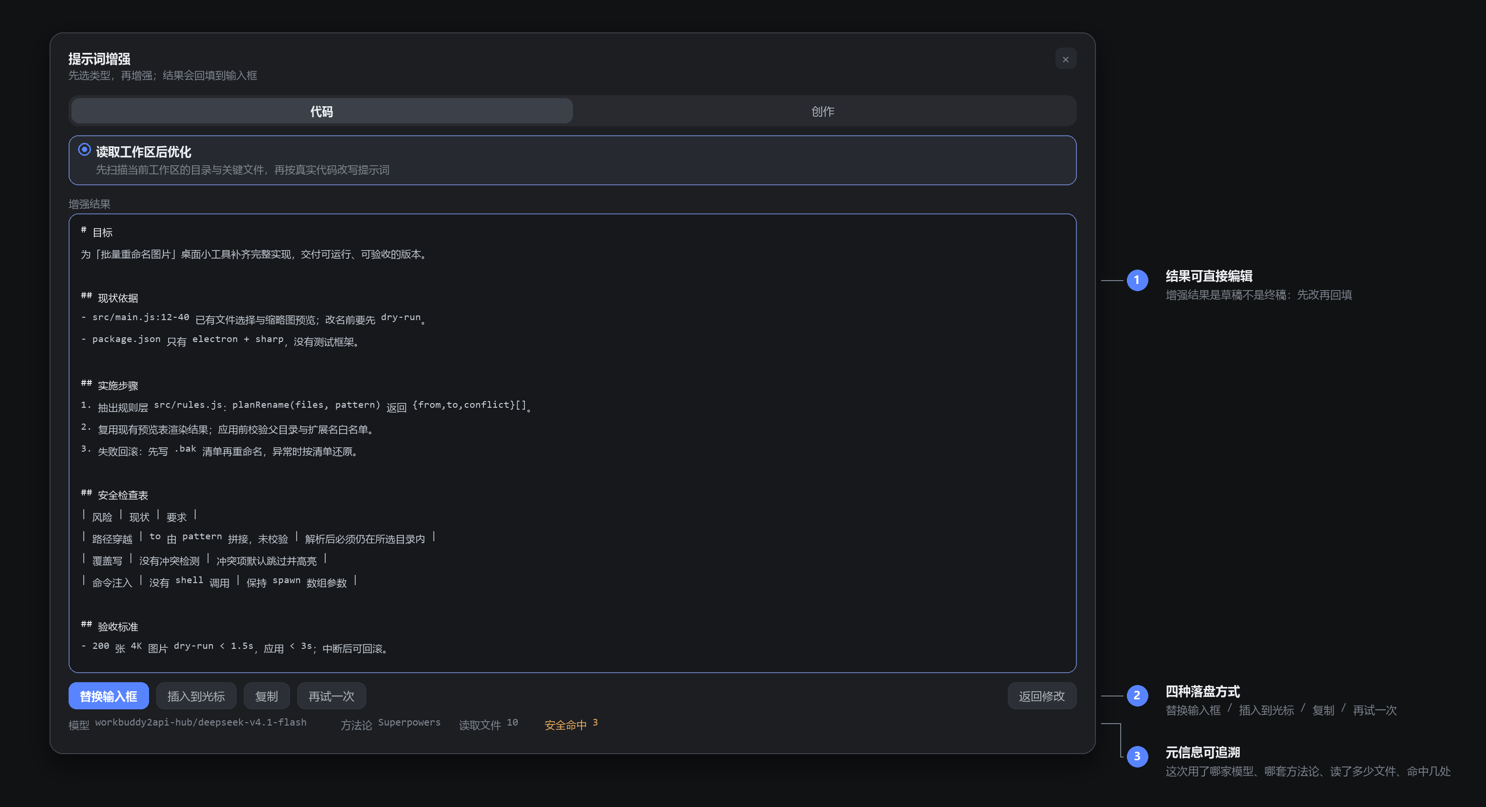1486x807 pixels.
Task: Click the 再试一次 button
Action: (x=331, y=696)
